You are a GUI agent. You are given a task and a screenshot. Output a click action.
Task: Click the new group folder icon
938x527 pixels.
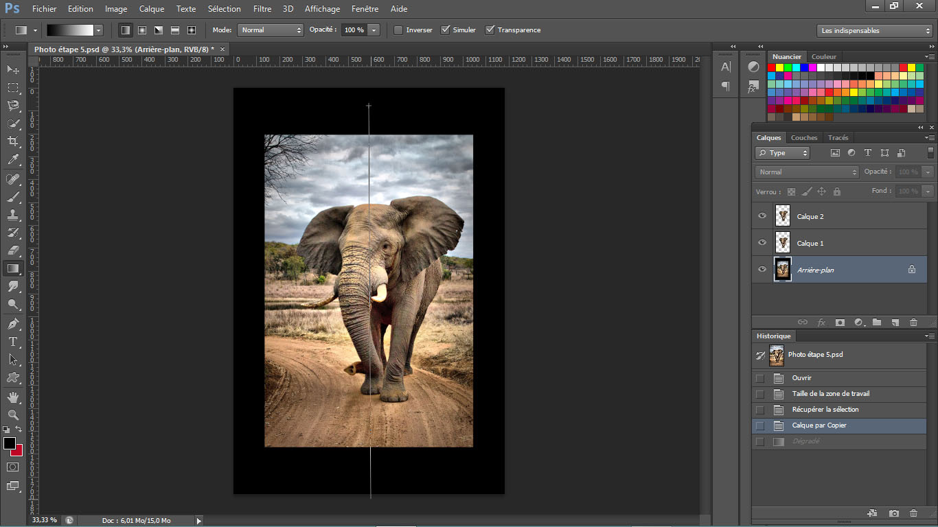877,323
